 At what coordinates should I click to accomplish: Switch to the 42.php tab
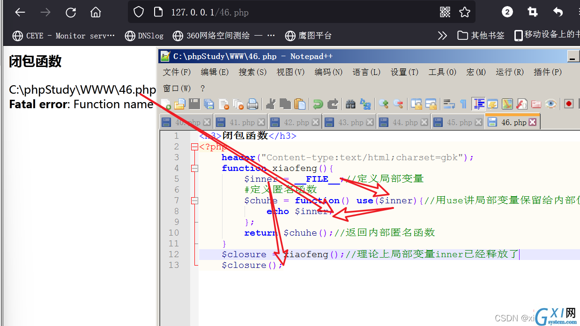294,122
